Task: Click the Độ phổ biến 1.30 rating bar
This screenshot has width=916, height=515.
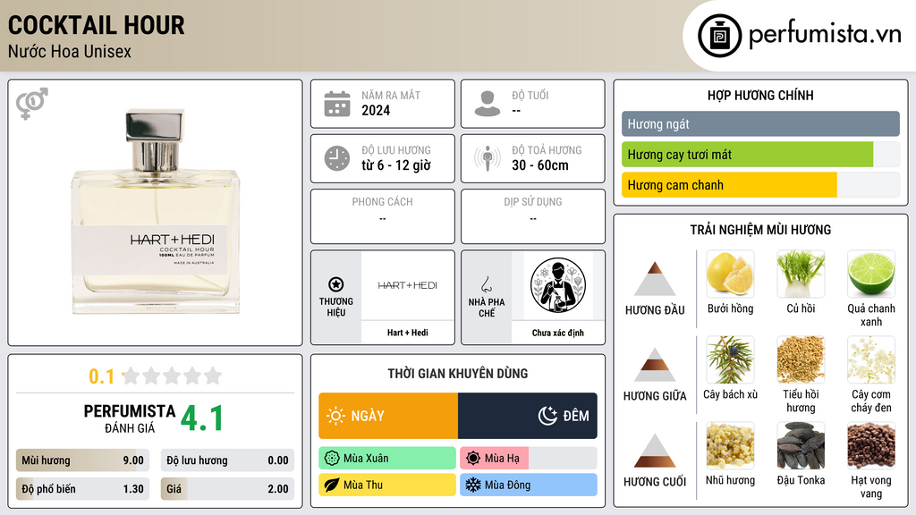Action: (x=82, y=489)
